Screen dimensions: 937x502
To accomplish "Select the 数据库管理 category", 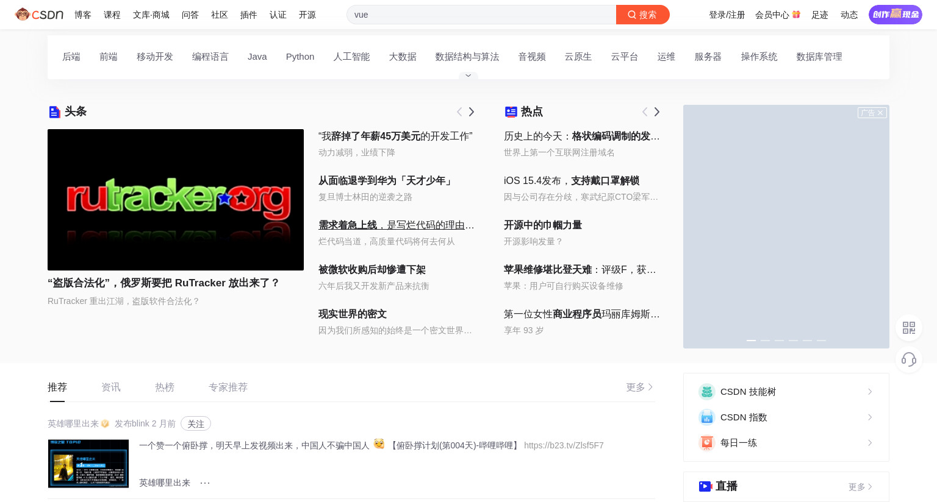I will (x=819, y=57).
